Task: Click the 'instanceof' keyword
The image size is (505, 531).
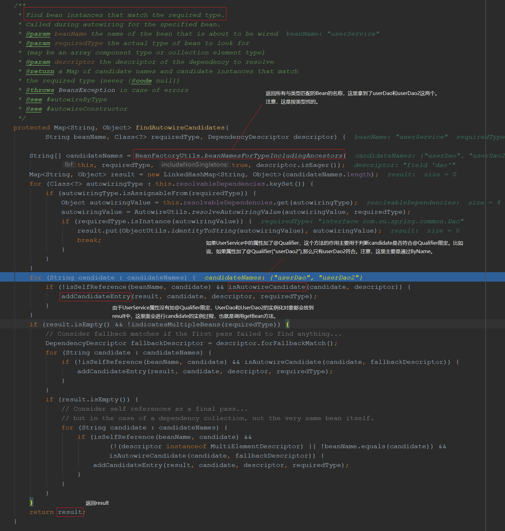Action: point(186,446)
